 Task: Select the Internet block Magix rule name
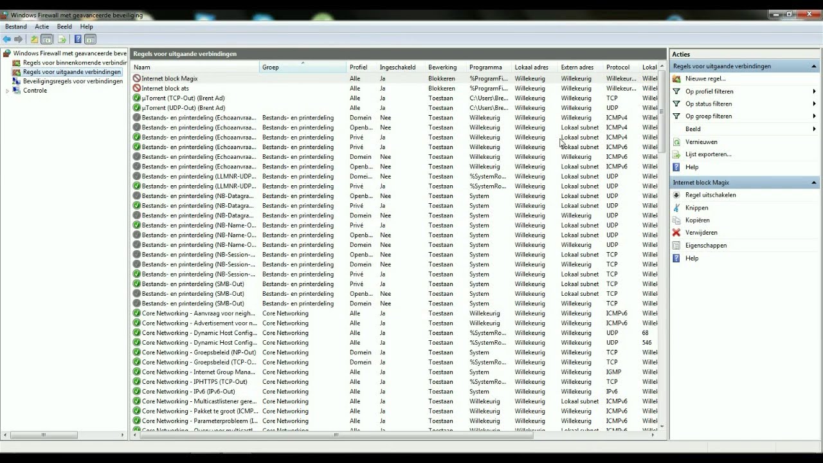(x=170, y=78)
